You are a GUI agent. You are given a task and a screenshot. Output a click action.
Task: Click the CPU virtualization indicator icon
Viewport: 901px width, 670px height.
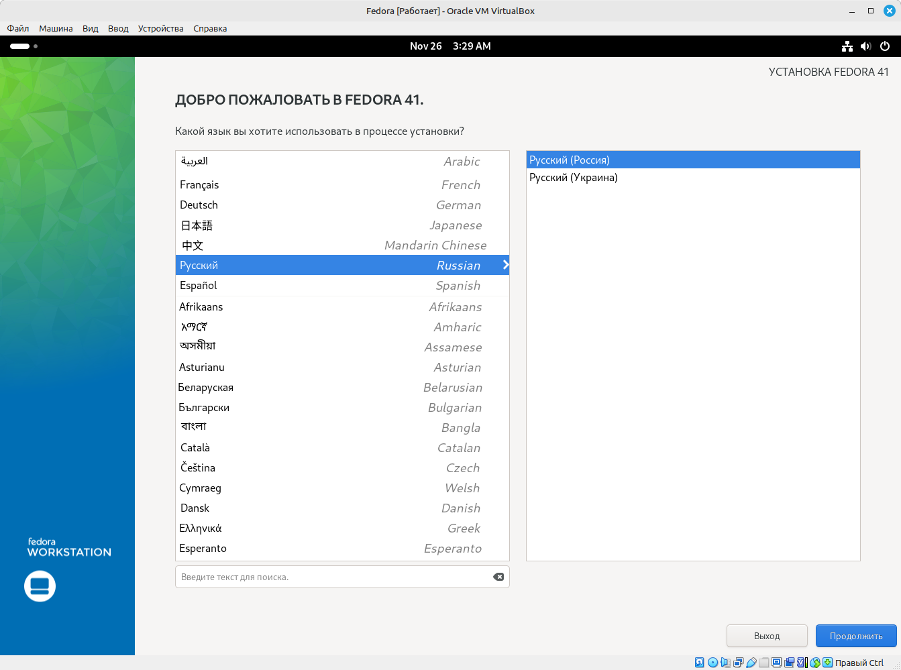pos(802,663)
